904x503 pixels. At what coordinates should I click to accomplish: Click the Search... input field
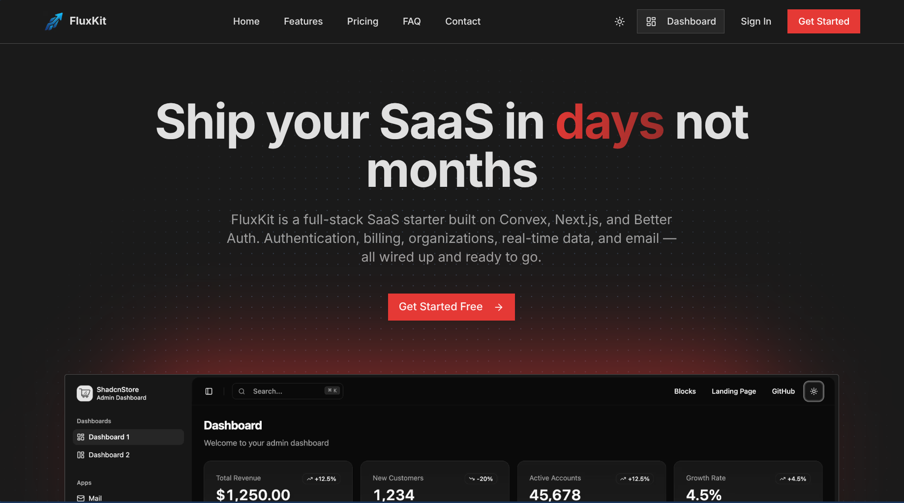point(287,391)
